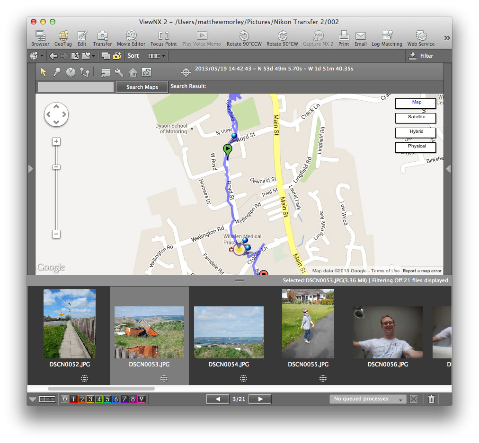Image resolution: width=479 pixels, height=443 pixels.
Task: Click the yellow camera sparkle icon
Action: tap(117, 56)
